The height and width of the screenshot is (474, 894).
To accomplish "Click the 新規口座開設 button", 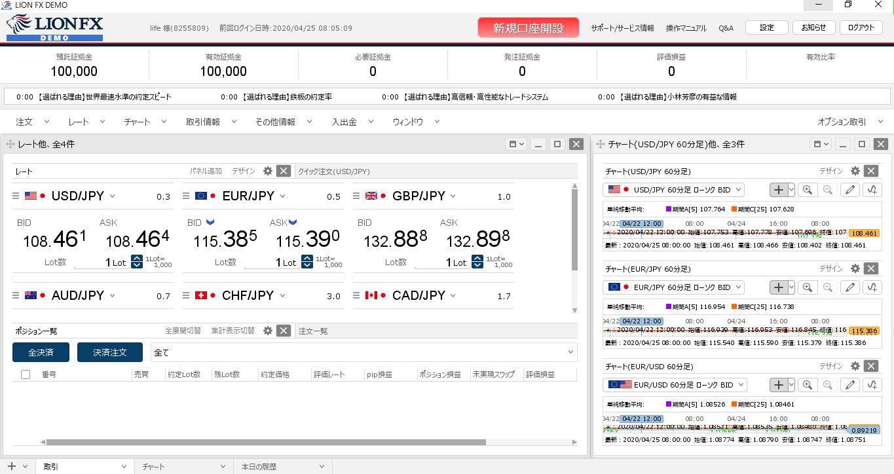I will (528, 28).
